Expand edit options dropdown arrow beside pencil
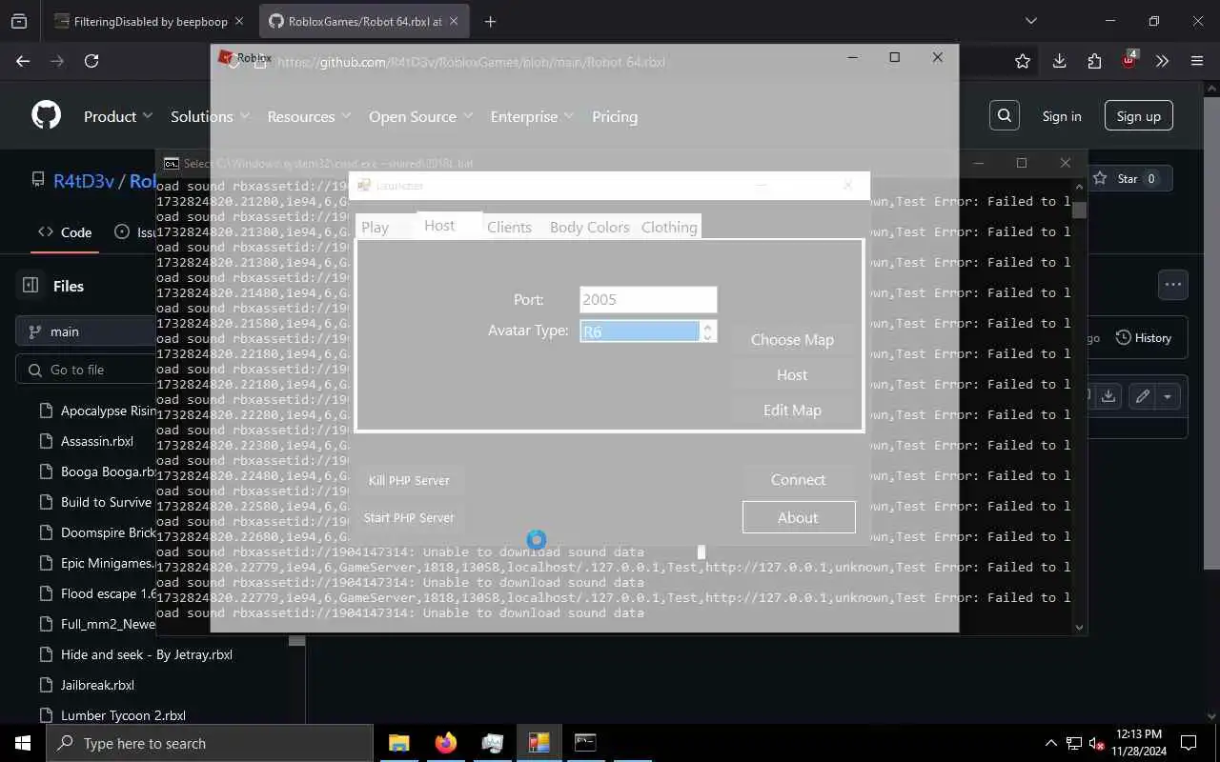The height and width of the screenshot is (762, 1220). coord(1168,396)
